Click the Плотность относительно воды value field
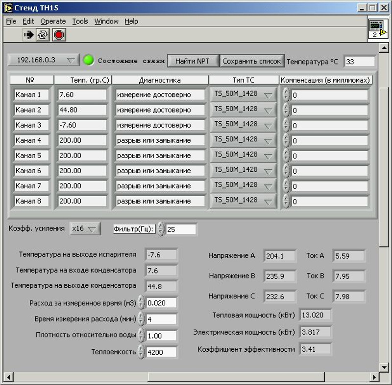This screenshot has height=385, width=392. (161, 336)
